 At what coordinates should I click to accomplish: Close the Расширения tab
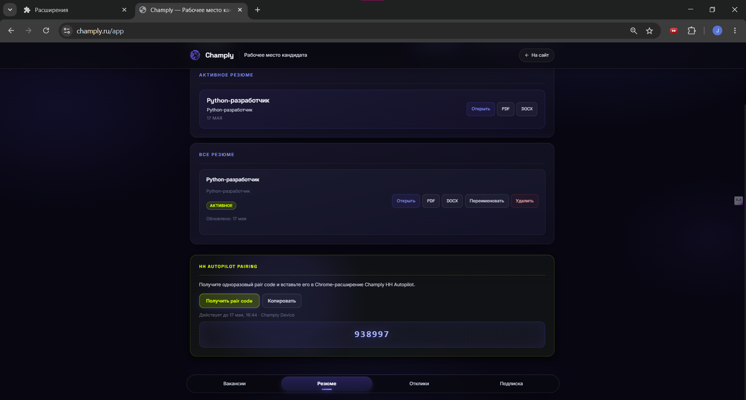pyautogui.click(x=124, y=10)
